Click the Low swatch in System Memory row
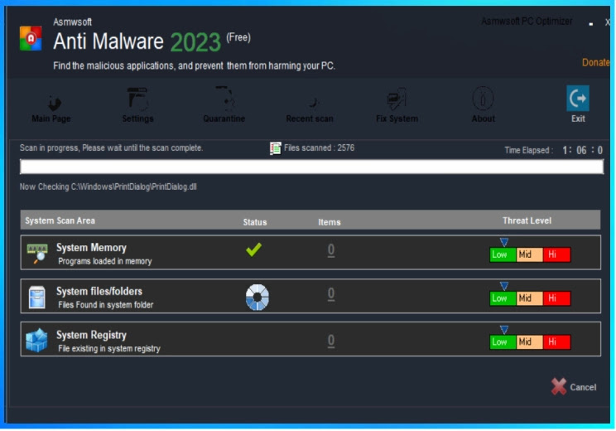The height and width of the screenshot is (431, 616). point(503,254)
